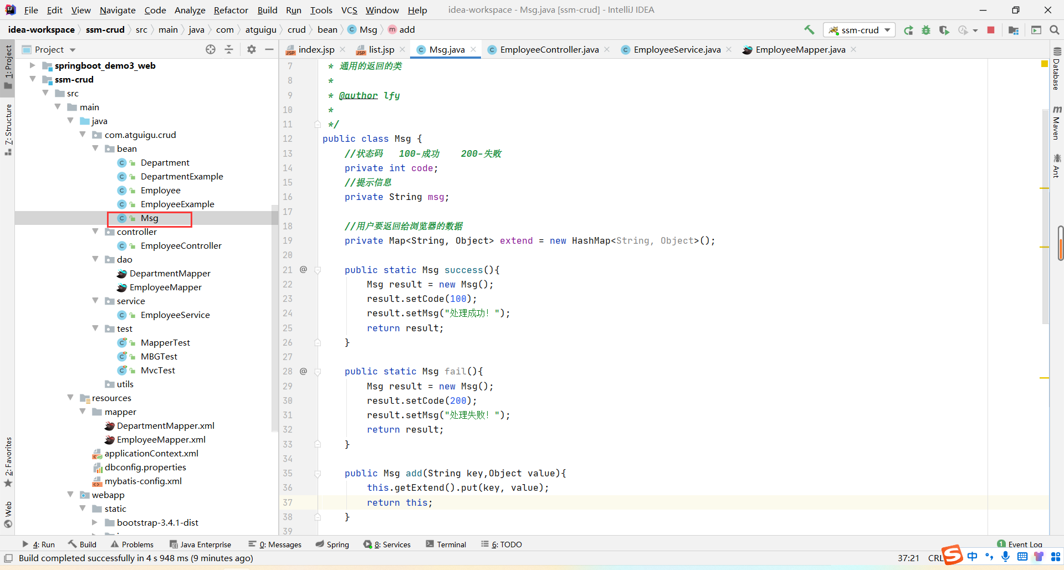Select Employee class in project tree
Image resolution: width=1064 pixels, height=570 pixels.
point(160,190)
